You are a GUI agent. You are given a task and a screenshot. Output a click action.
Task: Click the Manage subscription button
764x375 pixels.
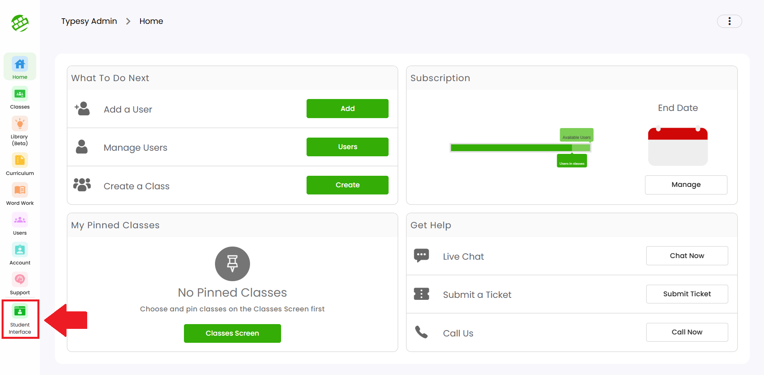pyautogui.click(x=686, y=185)
